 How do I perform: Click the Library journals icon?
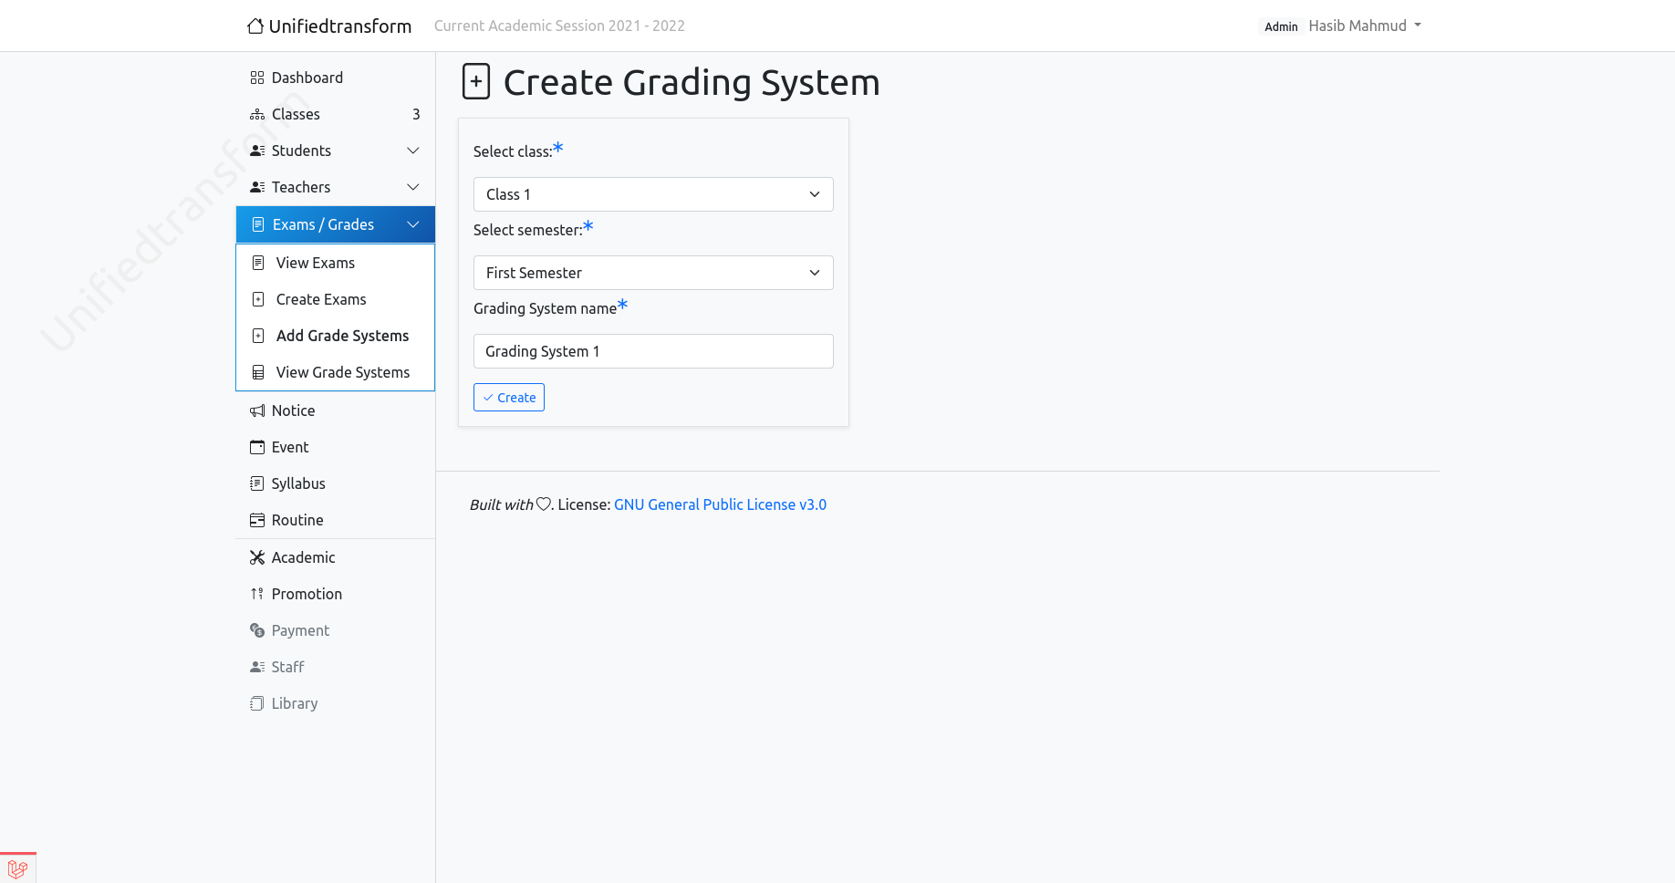[257, 703]
